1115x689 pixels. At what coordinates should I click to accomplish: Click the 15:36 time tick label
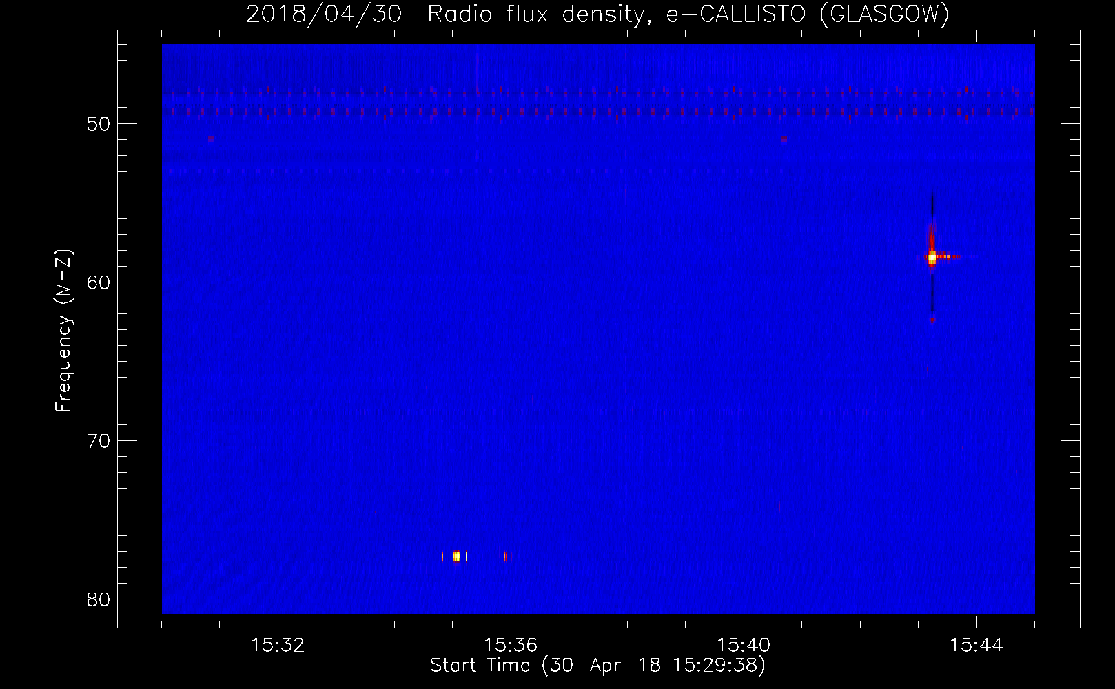(x=511, y=646)
